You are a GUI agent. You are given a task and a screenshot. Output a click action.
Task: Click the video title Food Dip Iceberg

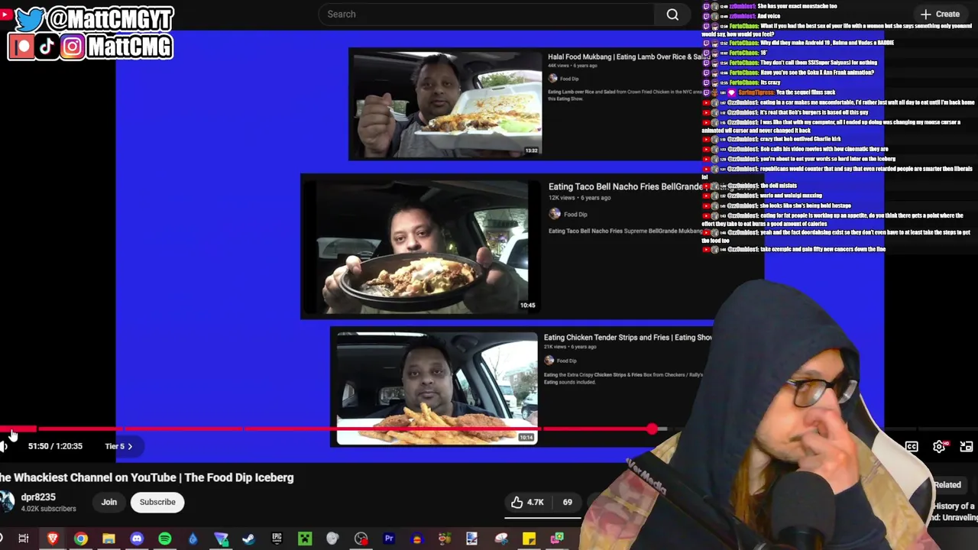tap(145, 477)
